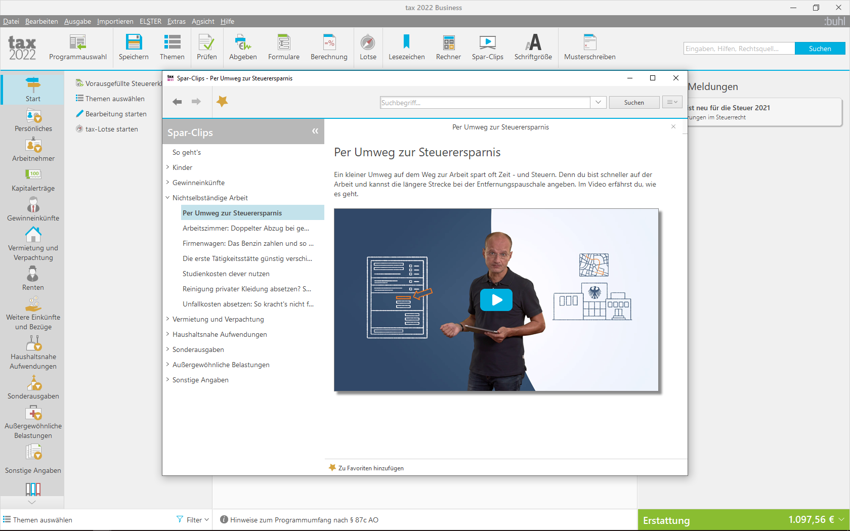
Task: Expand Außergewöhnliche Belastungen in the Spar-Clips tree
Action: pos(167,364)
